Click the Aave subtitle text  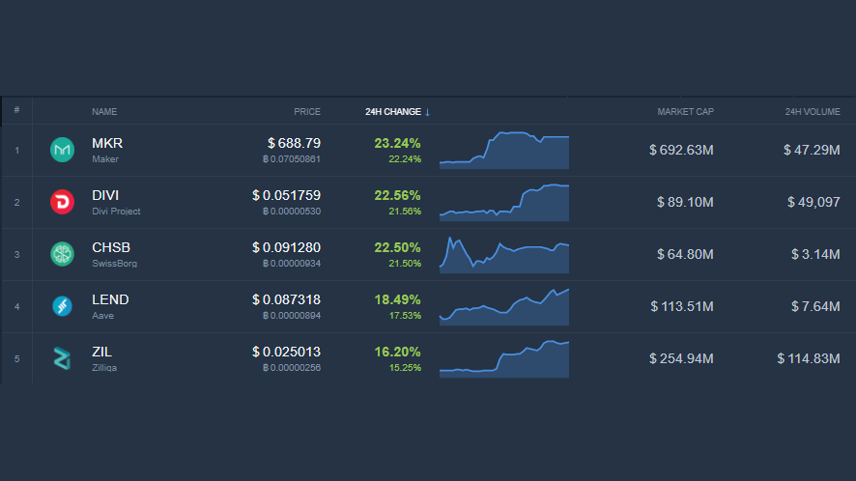(102, 316)
